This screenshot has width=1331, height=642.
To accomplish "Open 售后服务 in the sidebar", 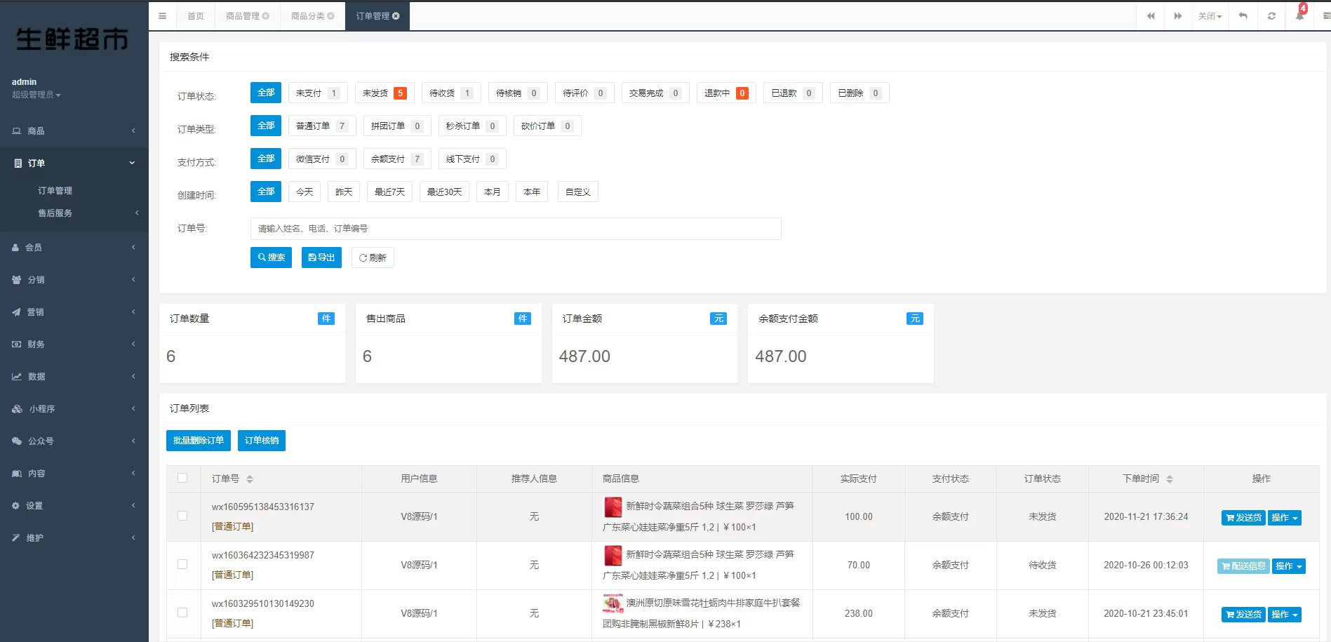I will coord(55,213).
